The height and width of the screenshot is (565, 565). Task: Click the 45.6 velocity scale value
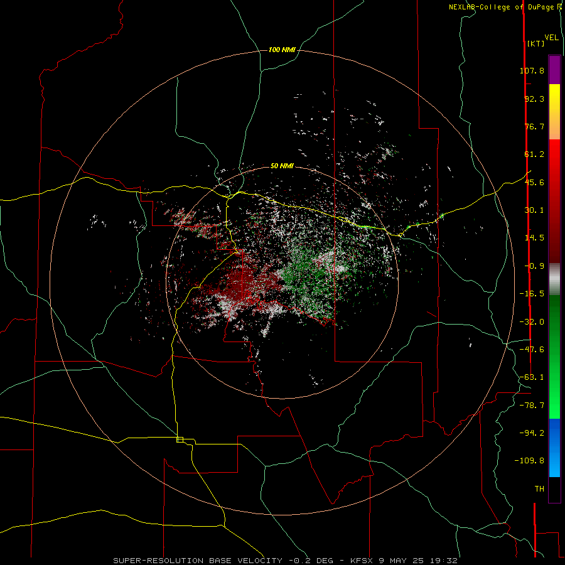(534, 182)
